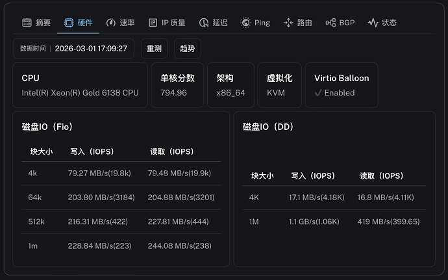Click the 227.81 MB/s(444) read value
The height and width of the screenshot is (280, 448).
(179, 222)
